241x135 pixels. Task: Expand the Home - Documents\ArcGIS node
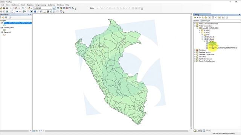coord(195,24)
